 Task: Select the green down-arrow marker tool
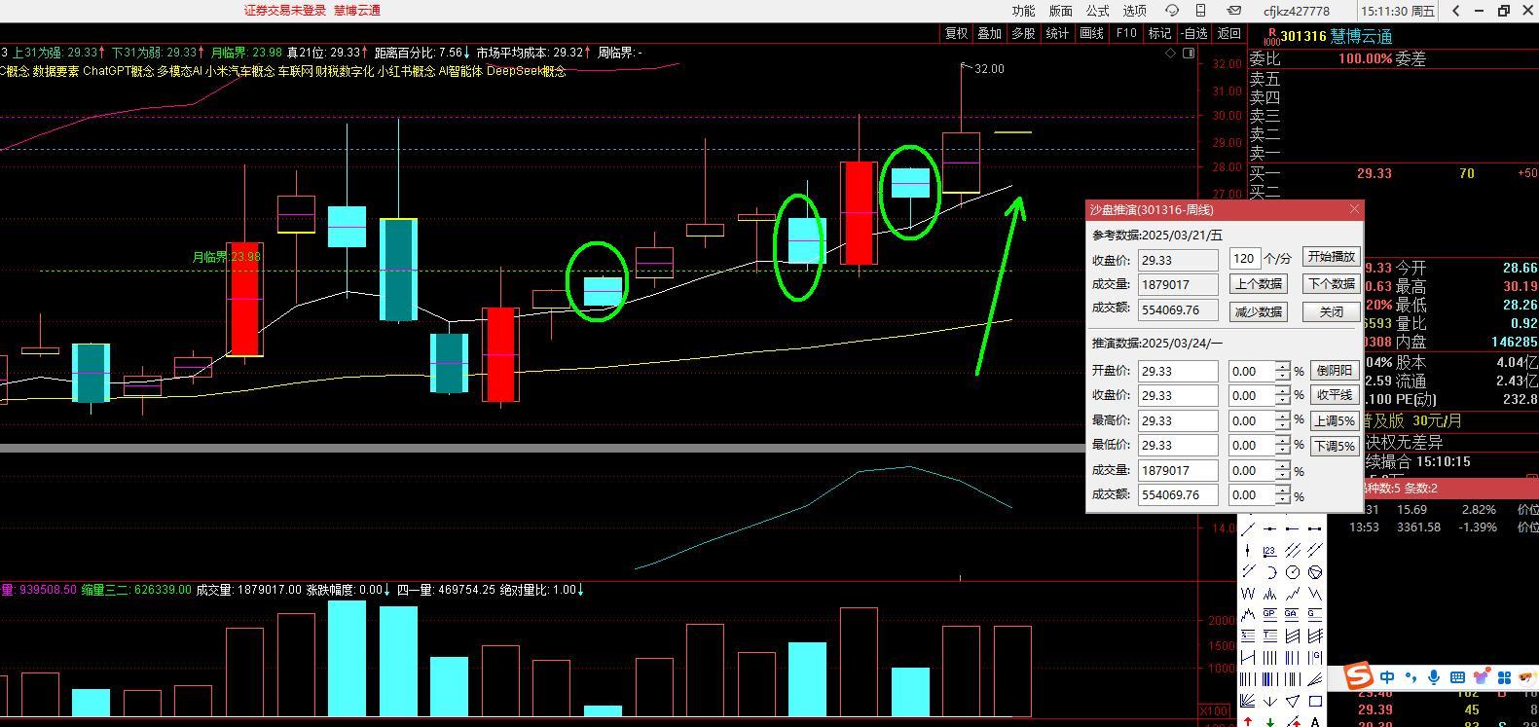tap(1269, 721)
